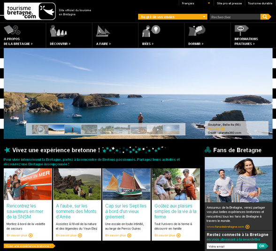Click the Belle-Ile link in the photo caption
Screen dimensions: 276x251
coord(214,129)
